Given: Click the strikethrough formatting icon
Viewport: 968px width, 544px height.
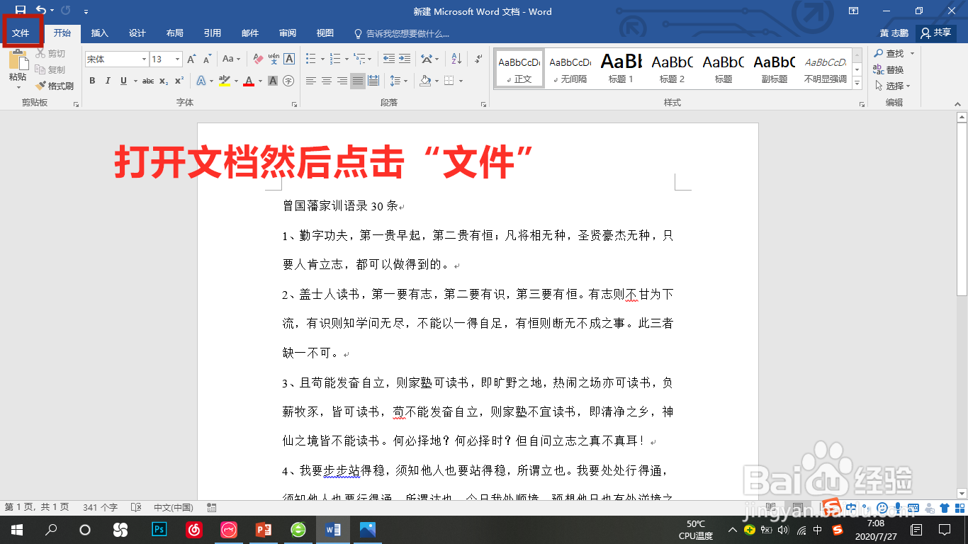Looking at the screenshot, I should [150, 81].
